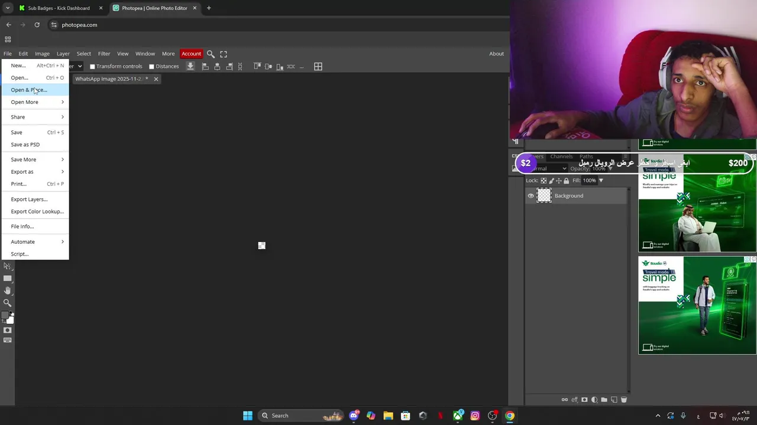757x425 pixels.
Task: Open layer effects 'eff' icon
Action: (x=574, y=400)
